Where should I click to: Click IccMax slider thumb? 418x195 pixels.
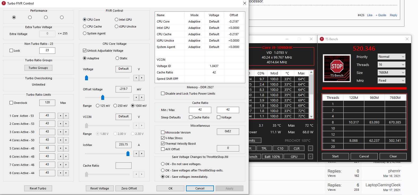click(x=128, y=154)
